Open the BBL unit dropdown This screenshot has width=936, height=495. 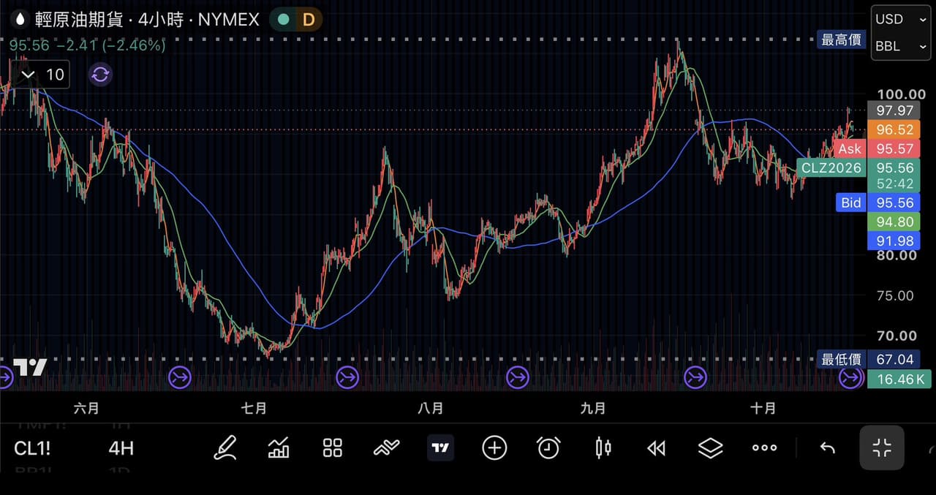(900, 46)
